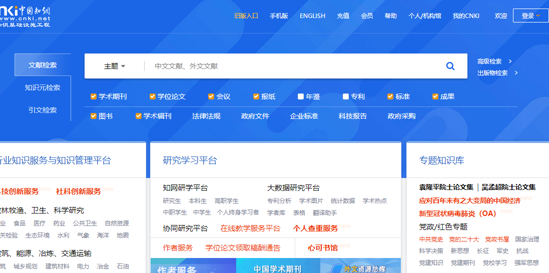Screen dimensions: 549x273
Task: Open 法律法规 database link
Action: coord(206,116)
